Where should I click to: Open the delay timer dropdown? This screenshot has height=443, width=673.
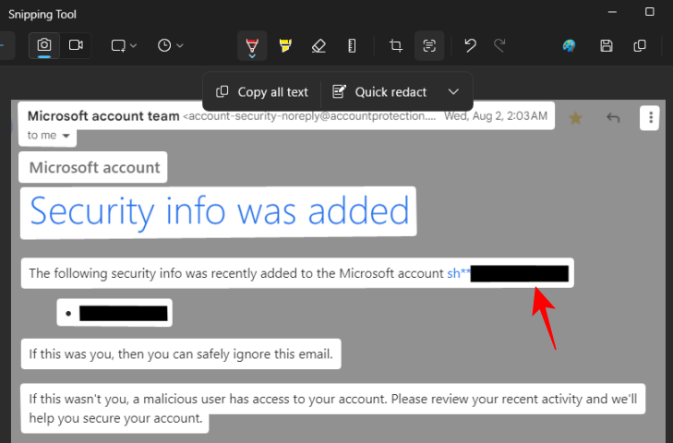click(170, 45)
